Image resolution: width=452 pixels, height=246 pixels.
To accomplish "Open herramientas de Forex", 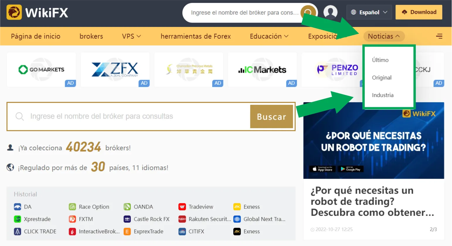I will (196, 36).
